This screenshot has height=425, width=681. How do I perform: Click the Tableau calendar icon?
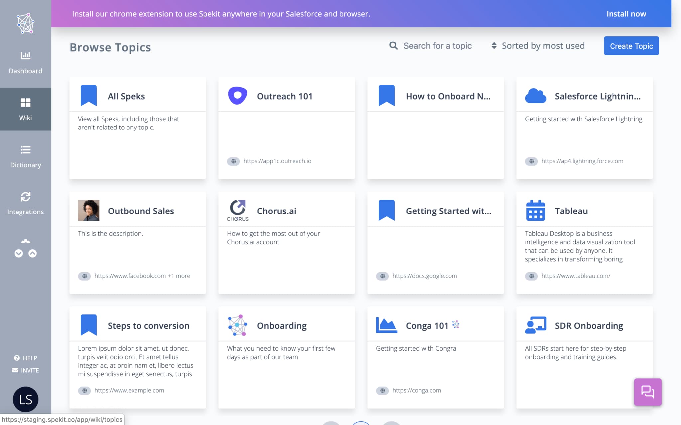[x=535, y=211]
